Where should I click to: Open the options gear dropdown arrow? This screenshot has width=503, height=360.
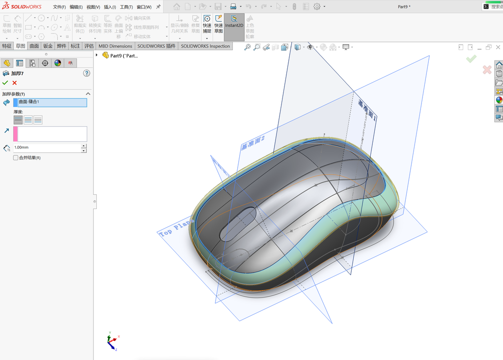point(324,6)
